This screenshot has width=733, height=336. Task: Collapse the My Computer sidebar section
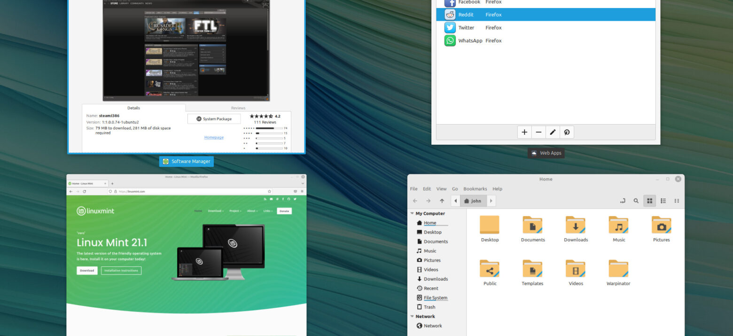(412, 213)
